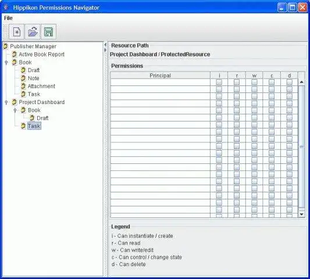Click the icon beside the Project Dashboard node

14,102
